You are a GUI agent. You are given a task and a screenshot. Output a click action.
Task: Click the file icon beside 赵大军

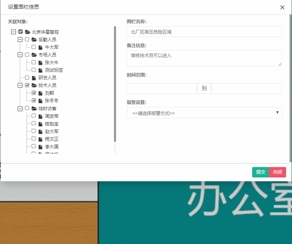click(40, 131)
